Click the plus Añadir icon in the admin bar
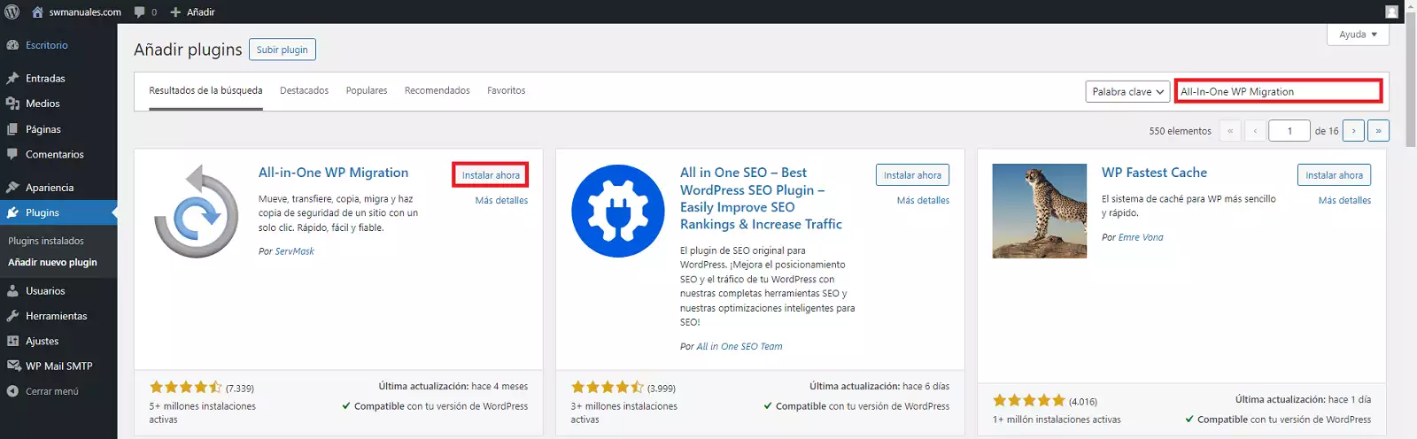The image size is (1417, 439). [175, 12]
